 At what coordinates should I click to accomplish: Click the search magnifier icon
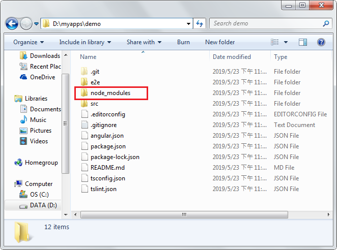click(x=326, y=23)
